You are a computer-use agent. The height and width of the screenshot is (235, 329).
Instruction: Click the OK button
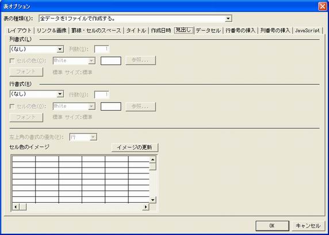272,226
